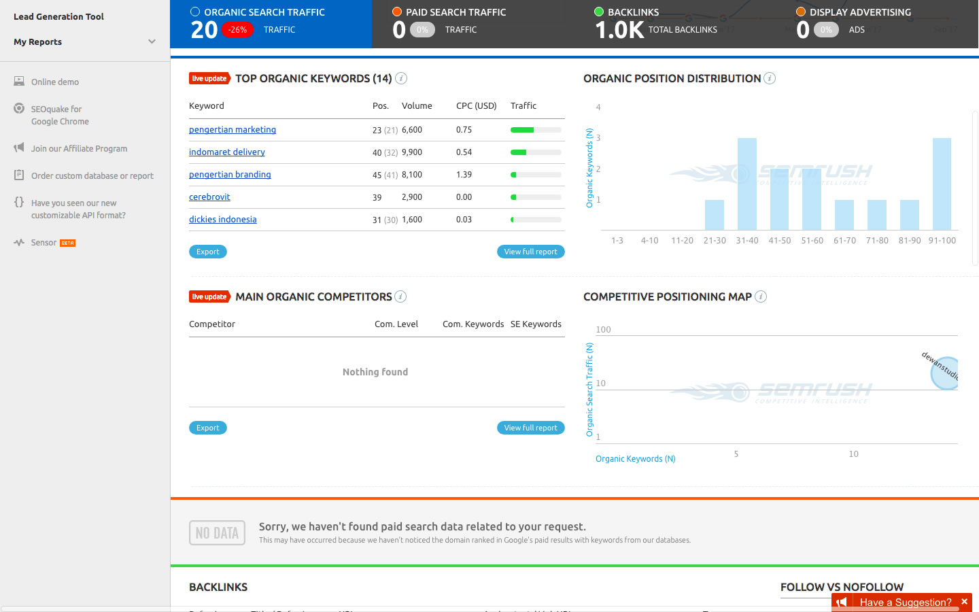Open info icon beside Organic Position Distribution
Screen dimensions: 979x612
tap(770, 78)
